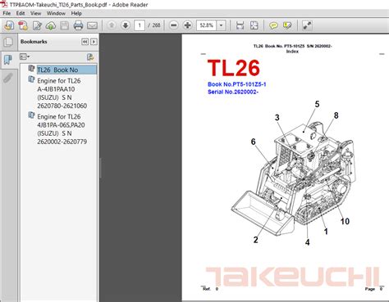This screenshot has width=389, height=302.
Task: Open the zoom percentage dropdown arrow
Action: pos(221,25)
